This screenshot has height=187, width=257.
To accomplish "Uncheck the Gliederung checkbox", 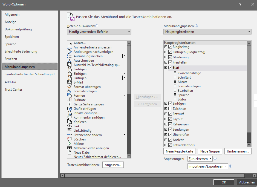I will (x=170, y=57).
